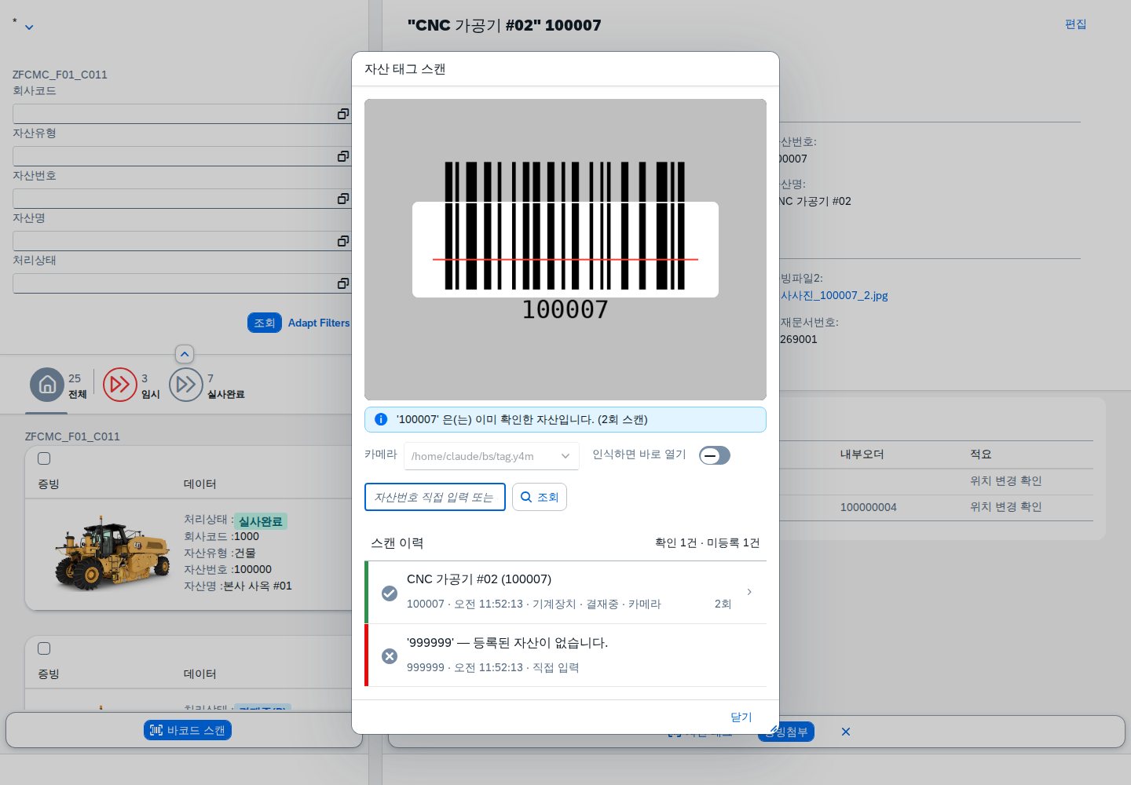
Task: Expand the variant dropdown arrow beside asterisk
Action: coord(29,27)
